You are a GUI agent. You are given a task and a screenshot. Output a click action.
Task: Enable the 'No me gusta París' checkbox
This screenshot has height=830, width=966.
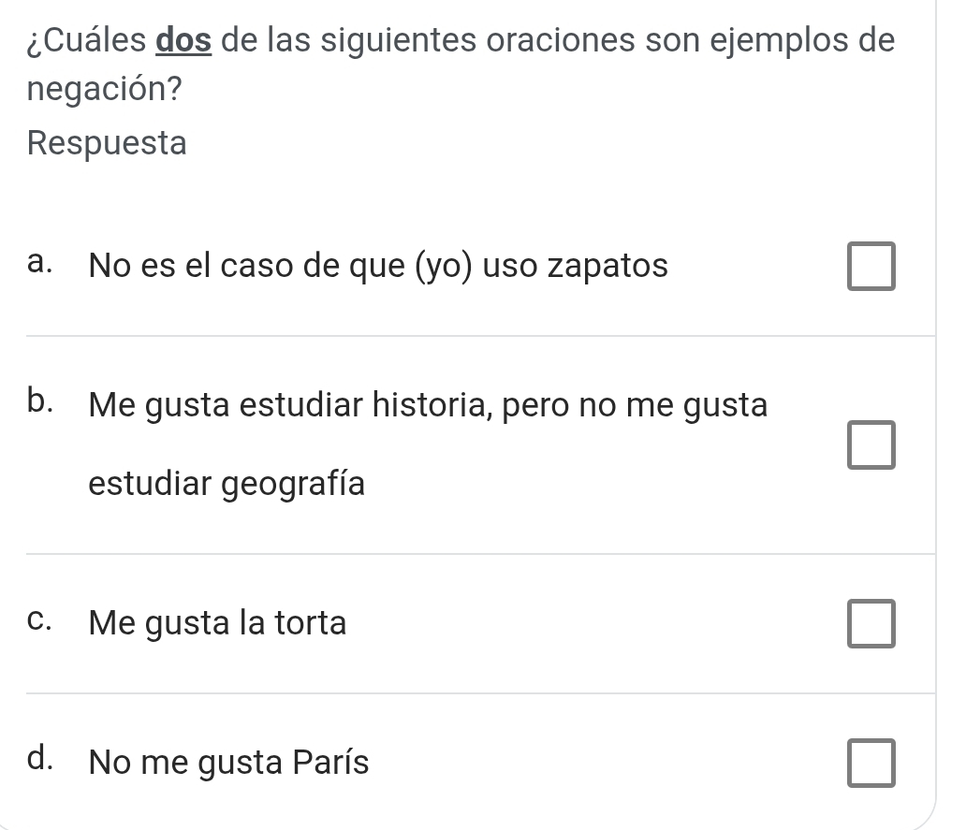(871, 763)
